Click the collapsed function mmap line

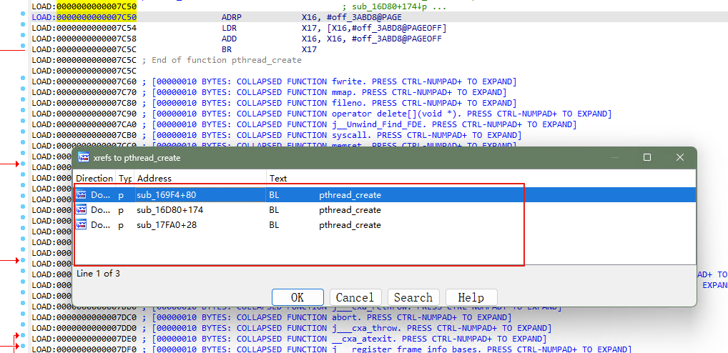270,92
